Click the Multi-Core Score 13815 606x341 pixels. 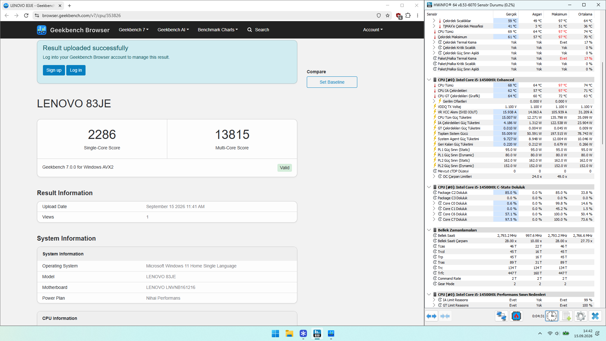232,135
